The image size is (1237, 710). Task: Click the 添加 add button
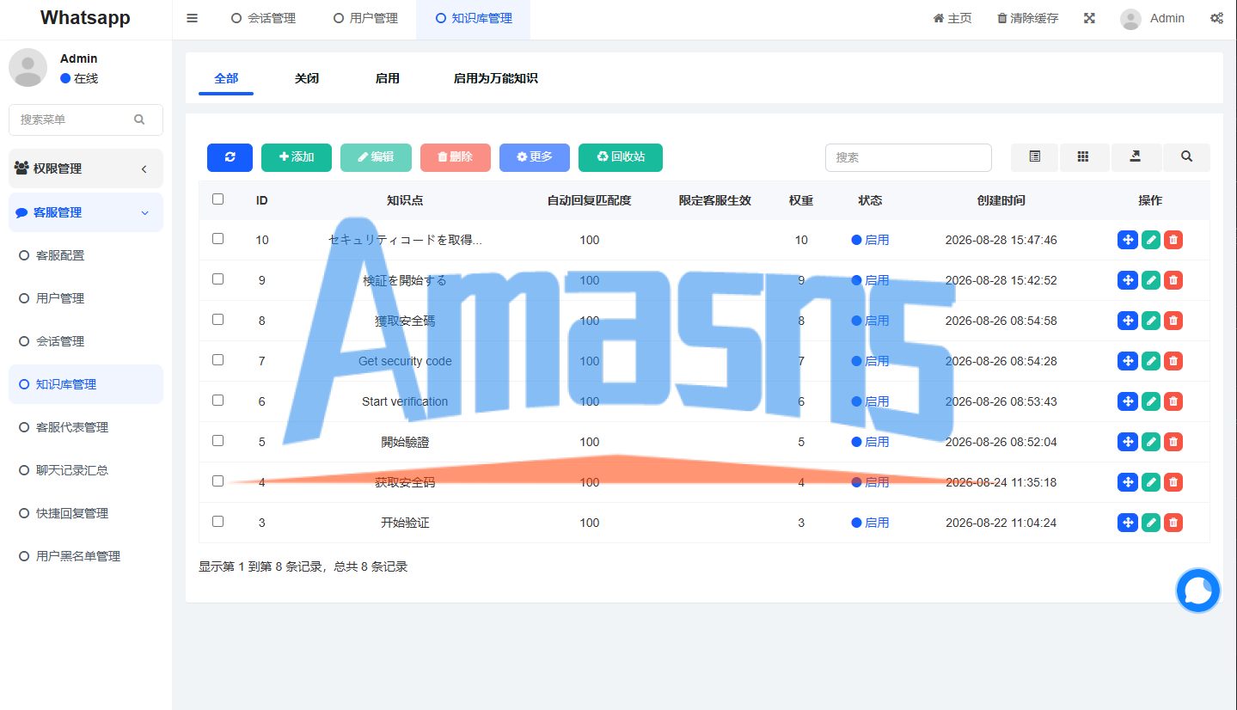click(x=297, y=157)
